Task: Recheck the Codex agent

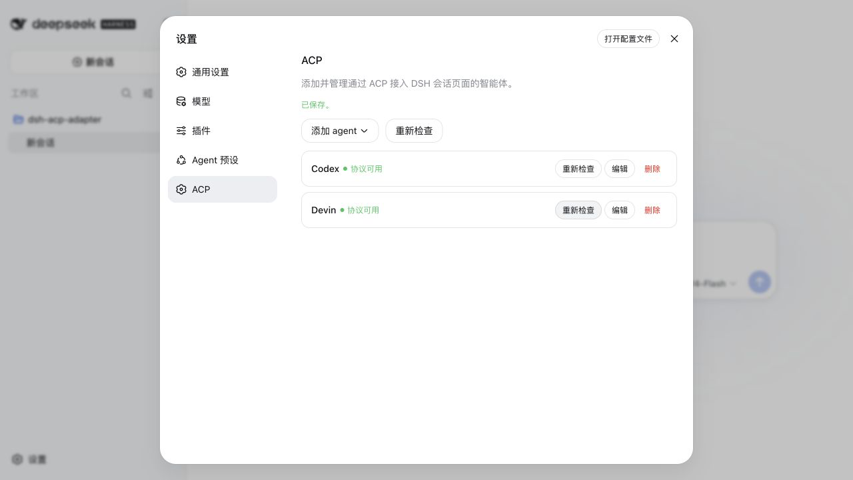Action: pyautogui.click(x=578, y=169)
